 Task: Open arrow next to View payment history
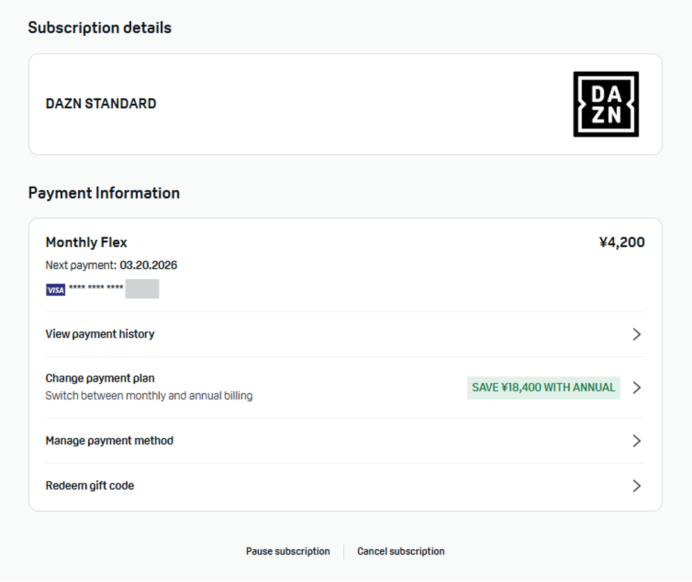pos(636,334)
